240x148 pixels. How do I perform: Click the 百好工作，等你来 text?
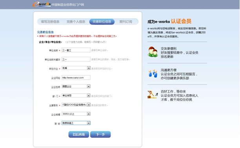click(x=173, y=92)
